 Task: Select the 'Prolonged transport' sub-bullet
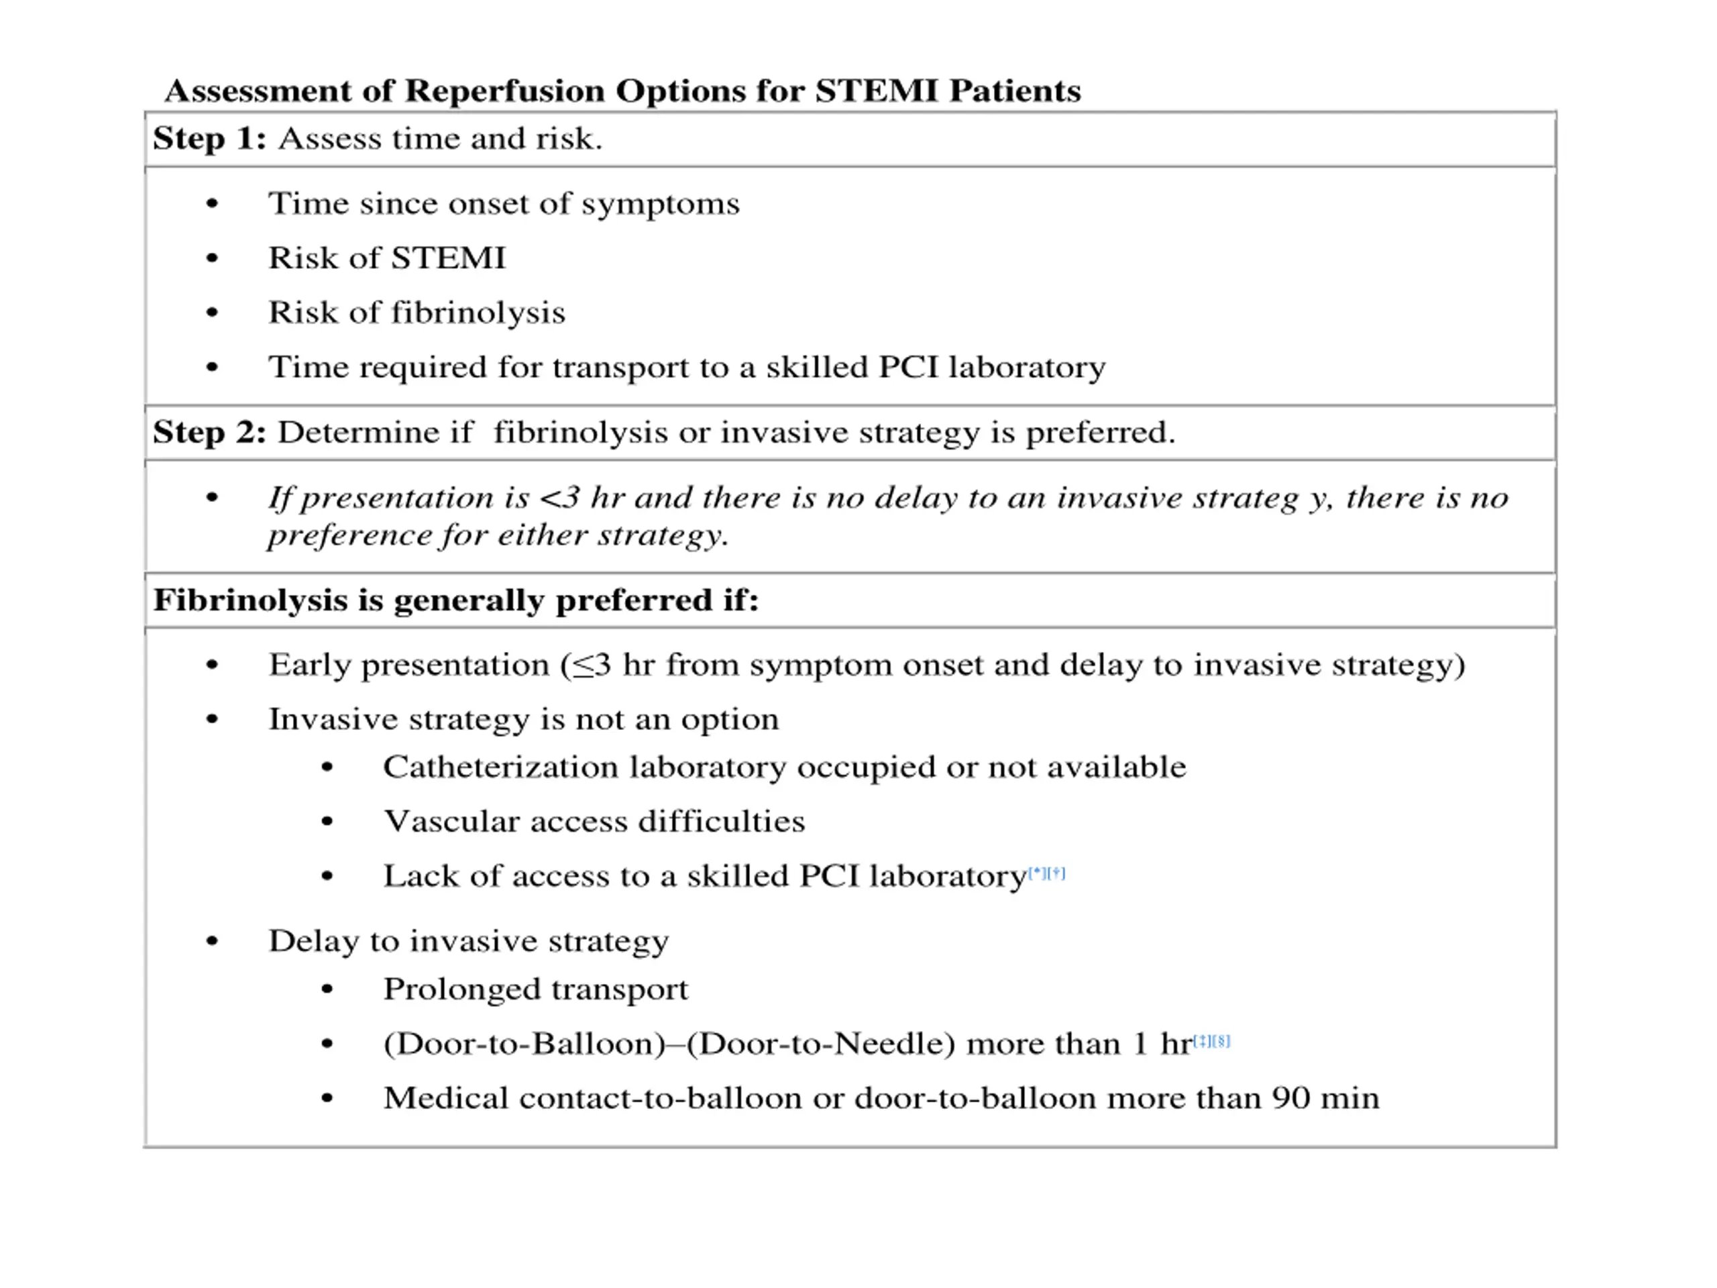pos(536,990)
